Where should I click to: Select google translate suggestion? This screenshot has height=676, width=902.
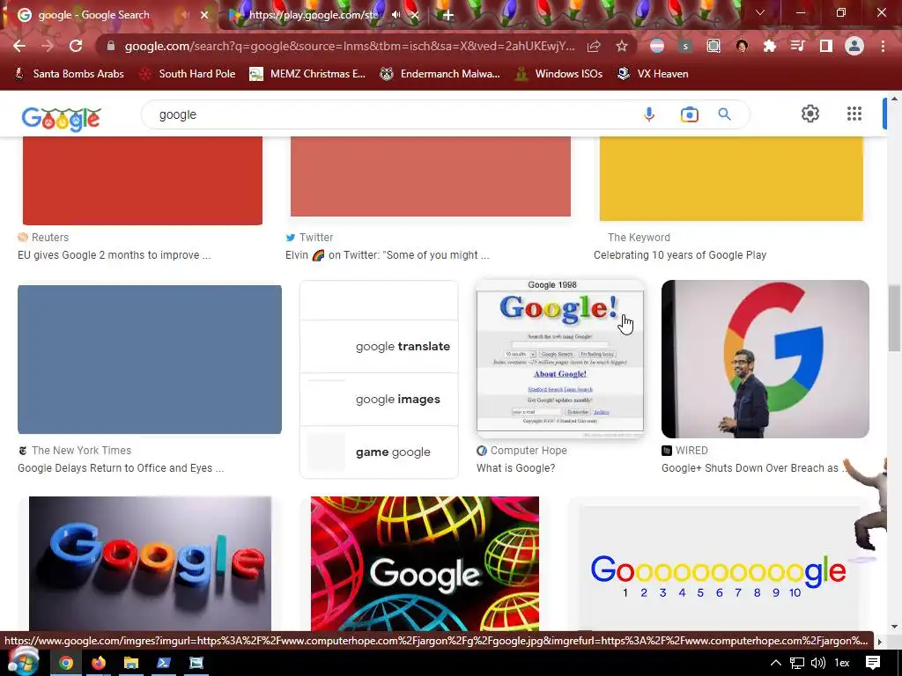[379, 346]
